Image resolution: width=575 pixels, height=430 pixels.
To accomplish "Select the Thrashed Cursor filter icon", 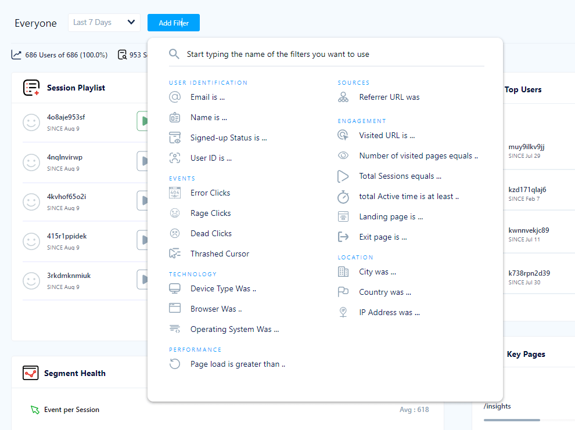I will click(x=174, y=254).
